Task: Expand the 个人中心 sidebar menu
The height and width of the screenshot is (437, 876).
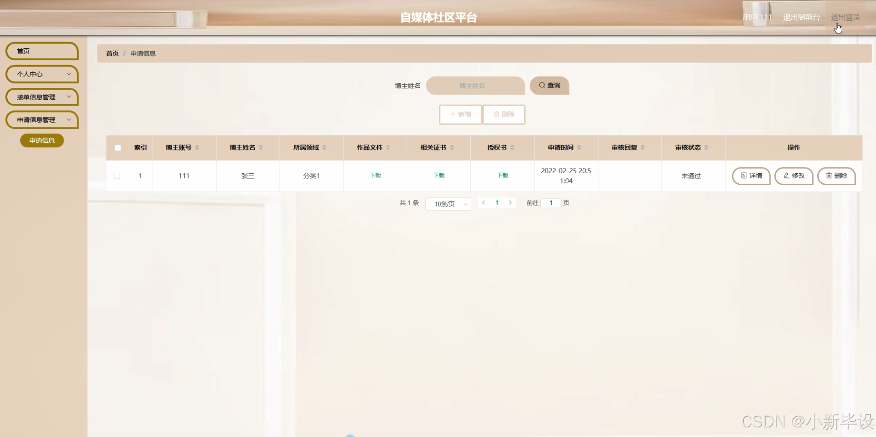Action: click(42, 74)
